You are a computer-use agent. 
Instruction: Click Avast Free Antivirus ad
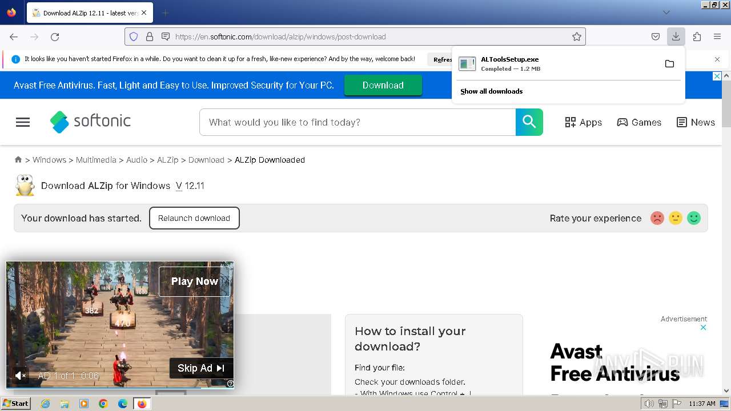(x=614, y=362)
